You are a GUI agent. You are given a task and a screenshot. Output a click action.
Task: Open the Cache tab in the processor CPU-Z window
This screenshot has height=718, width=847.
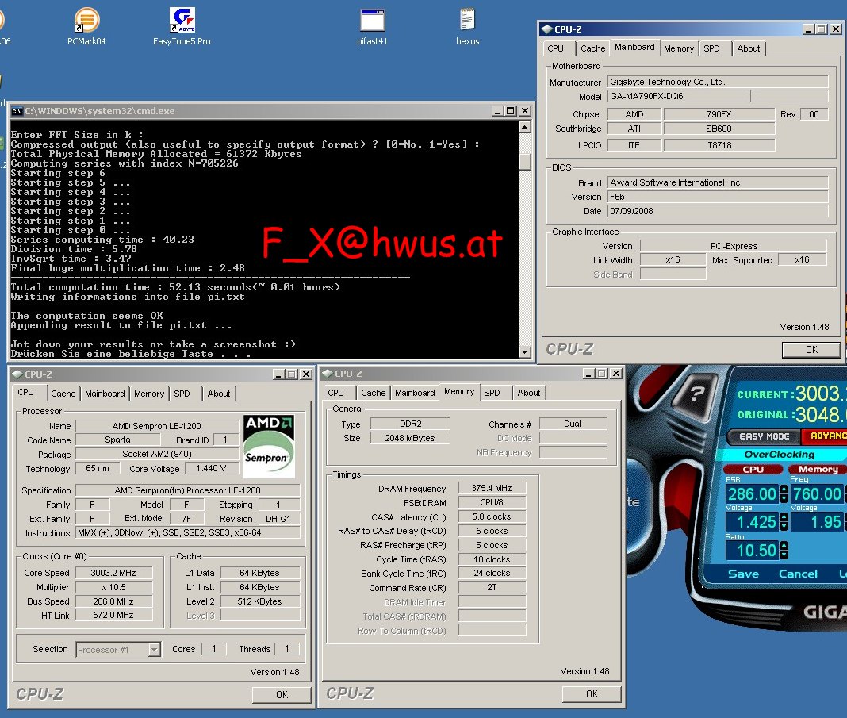[63, 394]
